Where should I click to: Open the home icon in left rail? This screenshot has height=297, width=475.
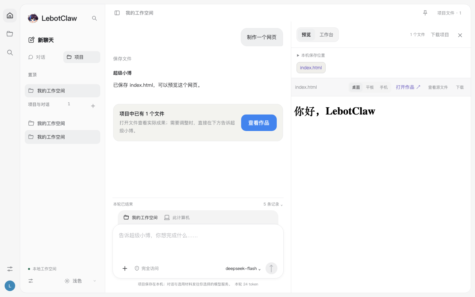10,16
